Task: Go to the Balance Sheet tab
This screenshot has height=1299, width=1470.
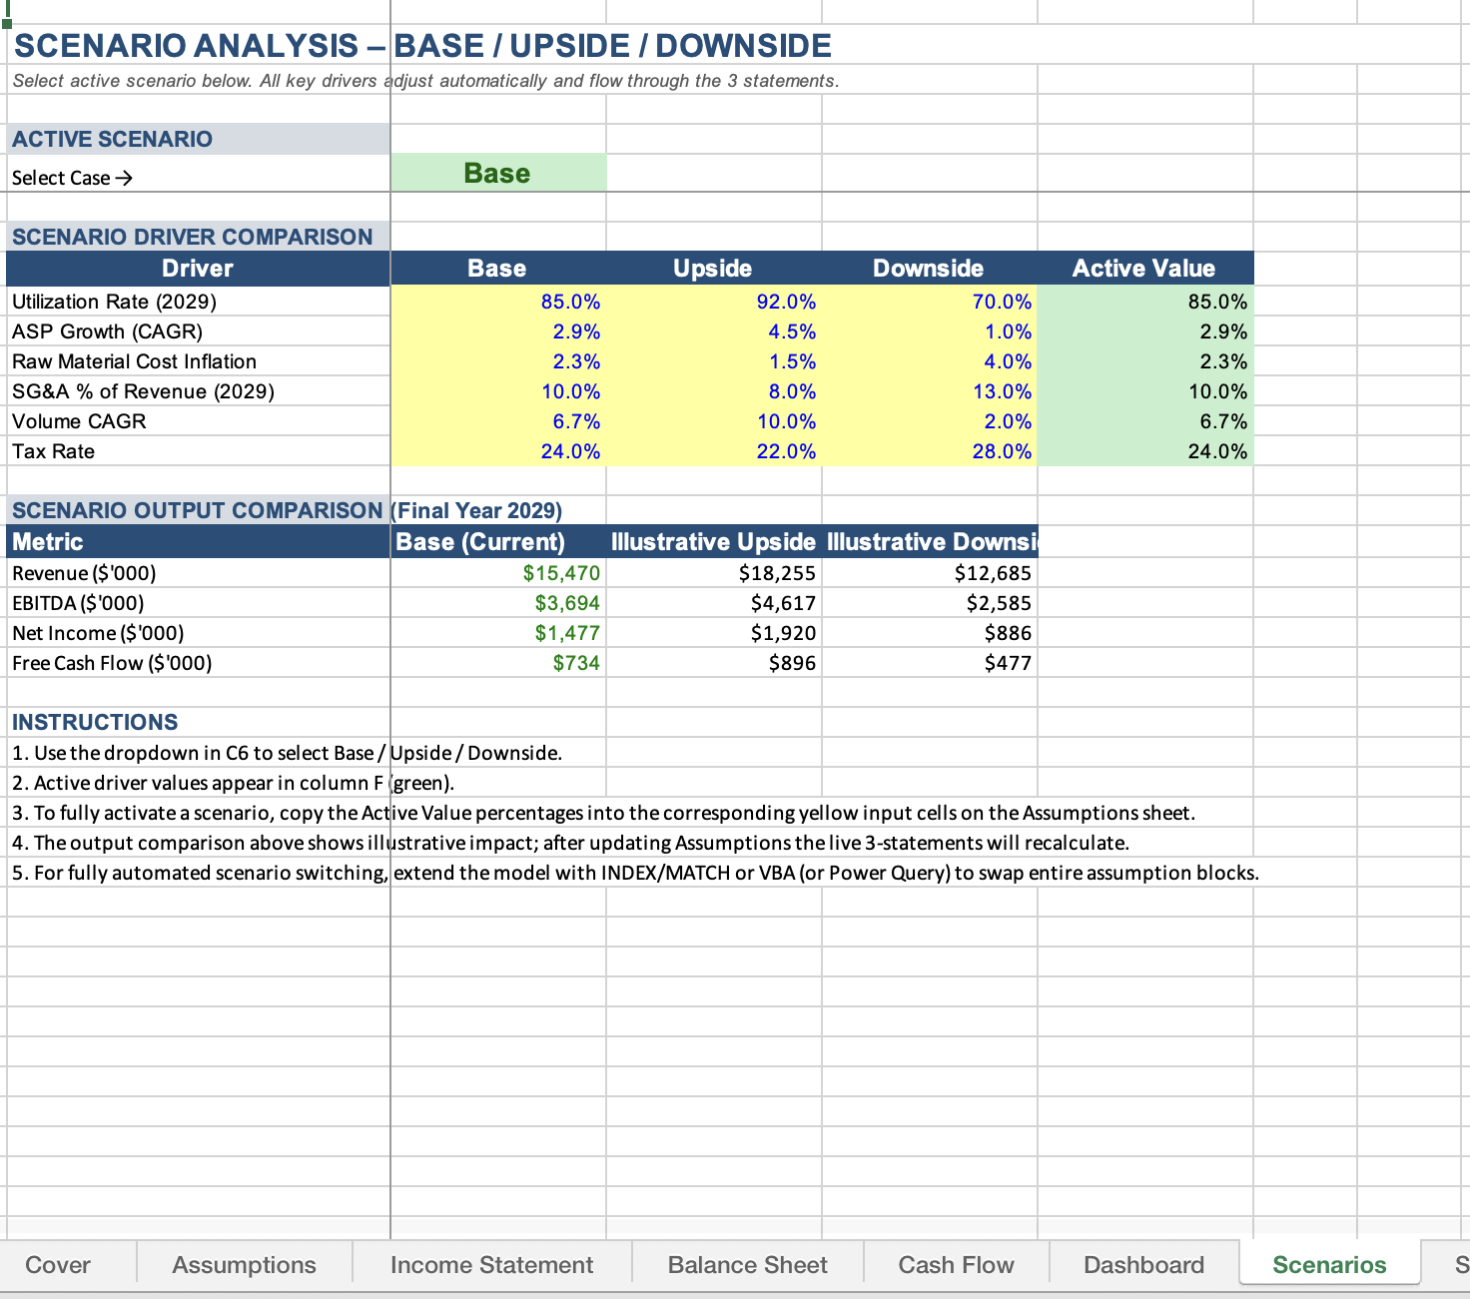Action: (747, 1265)
